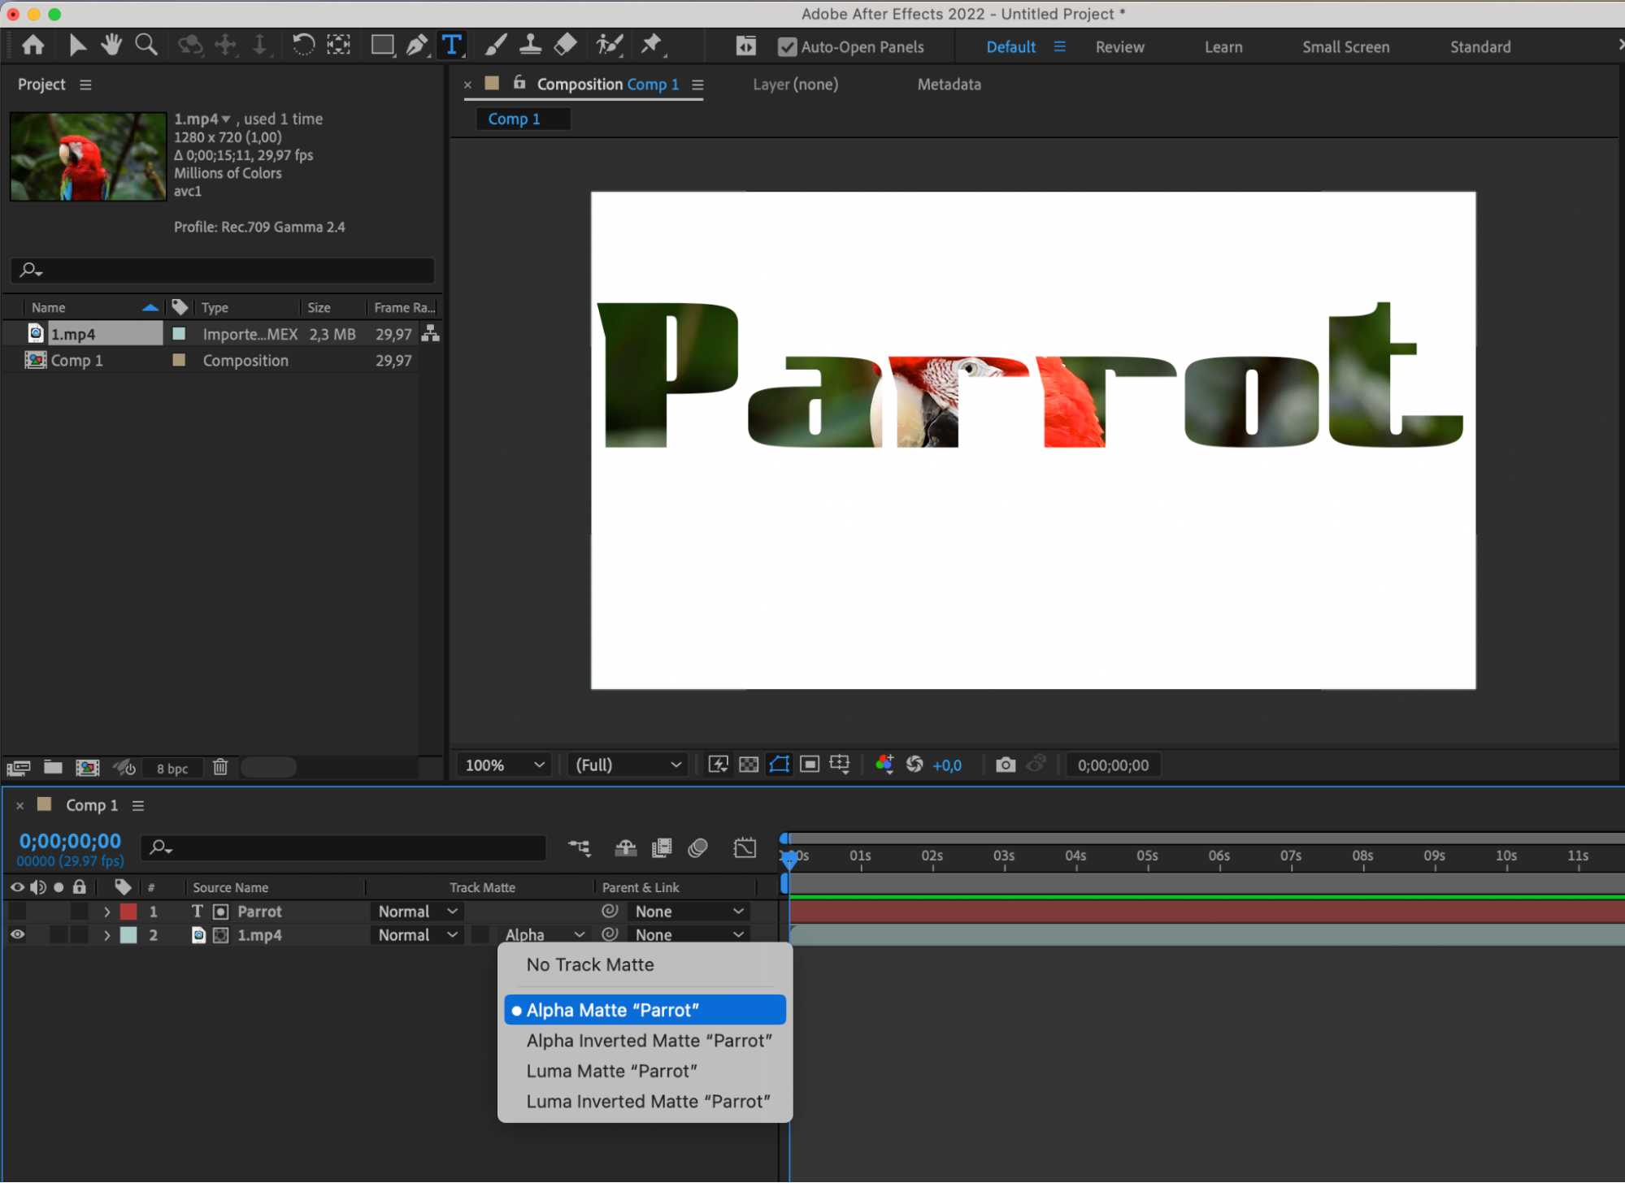Enable the Auto-Open Panels checkbox
This screenshot has width=1625, height=1183.
(787, 47)
